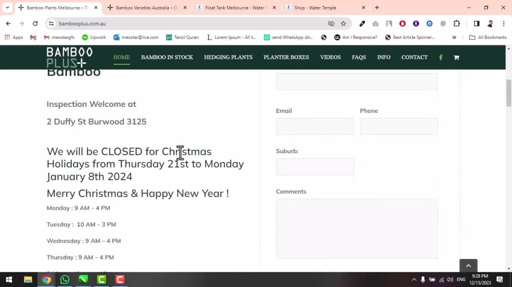512x287 pixels.
Task: Close the Bamboo Varieties Australia tab
Action: 185,8
